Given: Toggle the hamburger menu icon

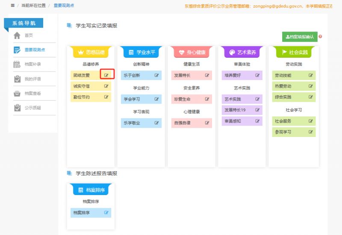Looking at the screenshot, I should (x=13, y=6).
